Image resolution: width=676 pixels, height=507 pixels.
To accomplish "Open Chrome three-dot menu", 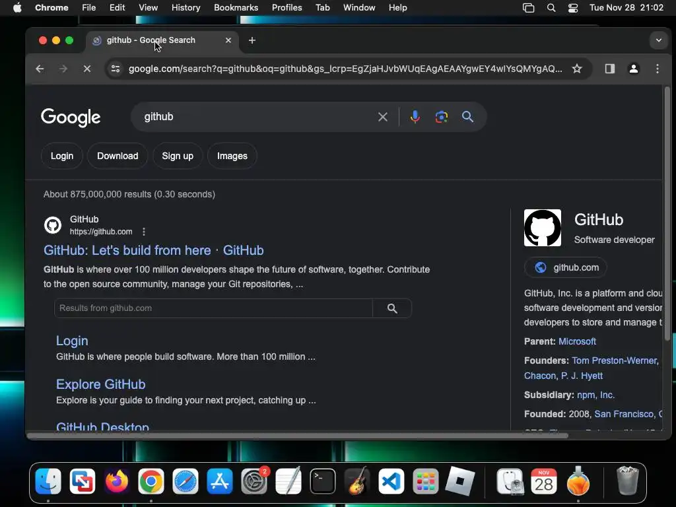I will pyautogui.click(x=658, y=69).
